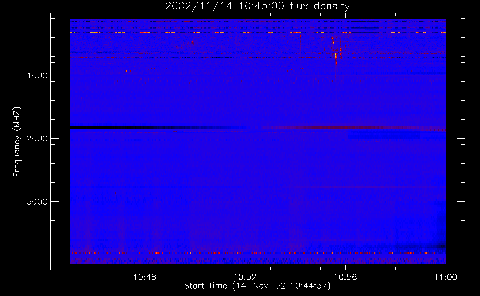Click the 2000 frequency tick label
The width and height of the screenshot is (480, 296).
(x=37, y=139)
